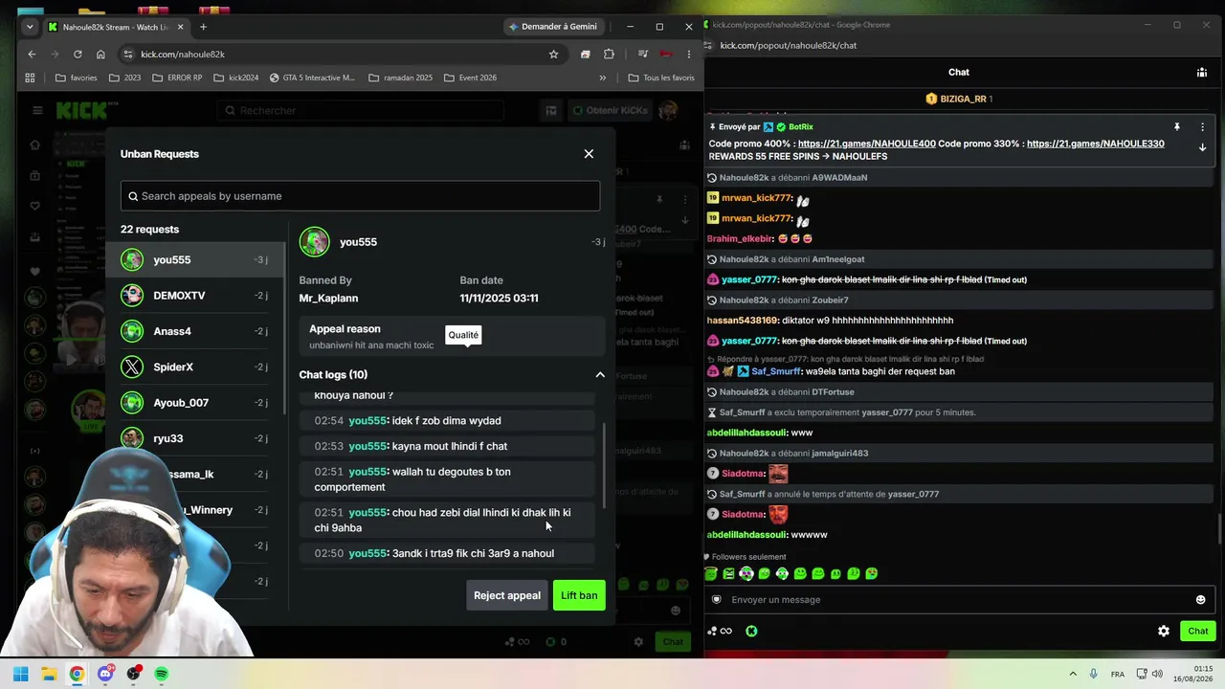Close the Unban Requests dialog
1225x689 pixels.
(589, 154)
